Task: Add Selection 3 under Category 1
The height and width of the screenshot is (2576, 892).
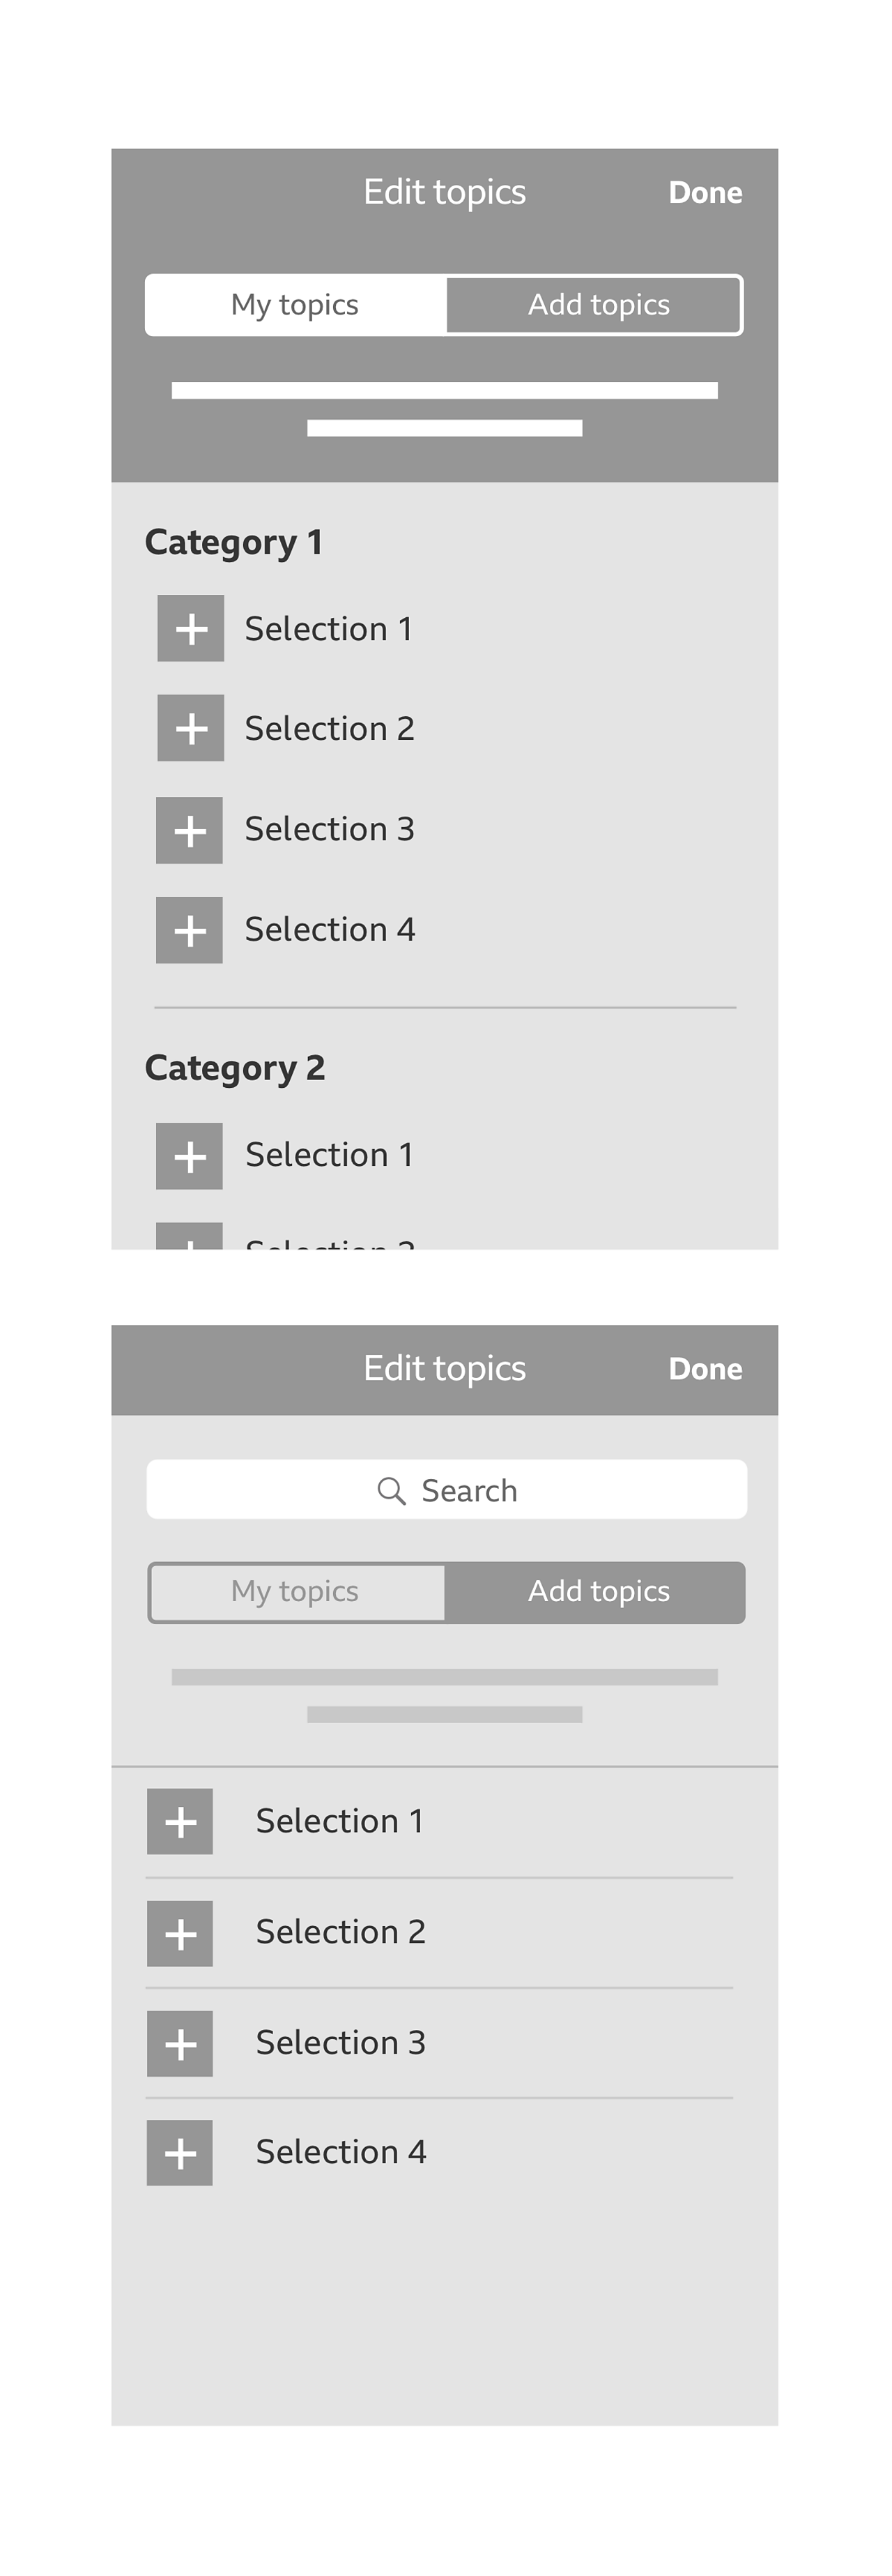Action: pyautogui.click(x=189, y=830)
